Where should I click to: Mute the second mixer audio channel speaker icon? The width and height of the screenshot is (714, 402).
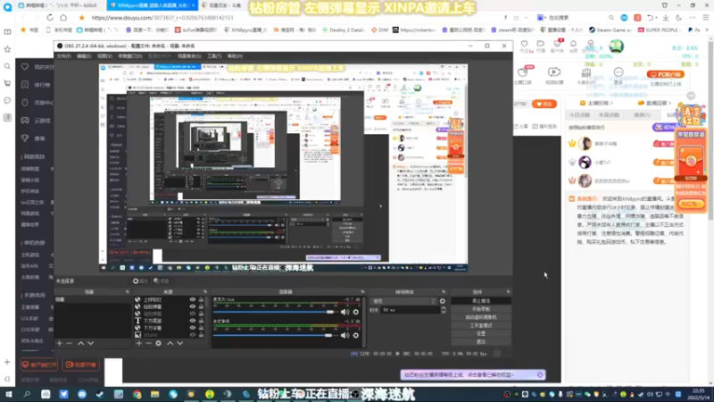tap(345, 336)
